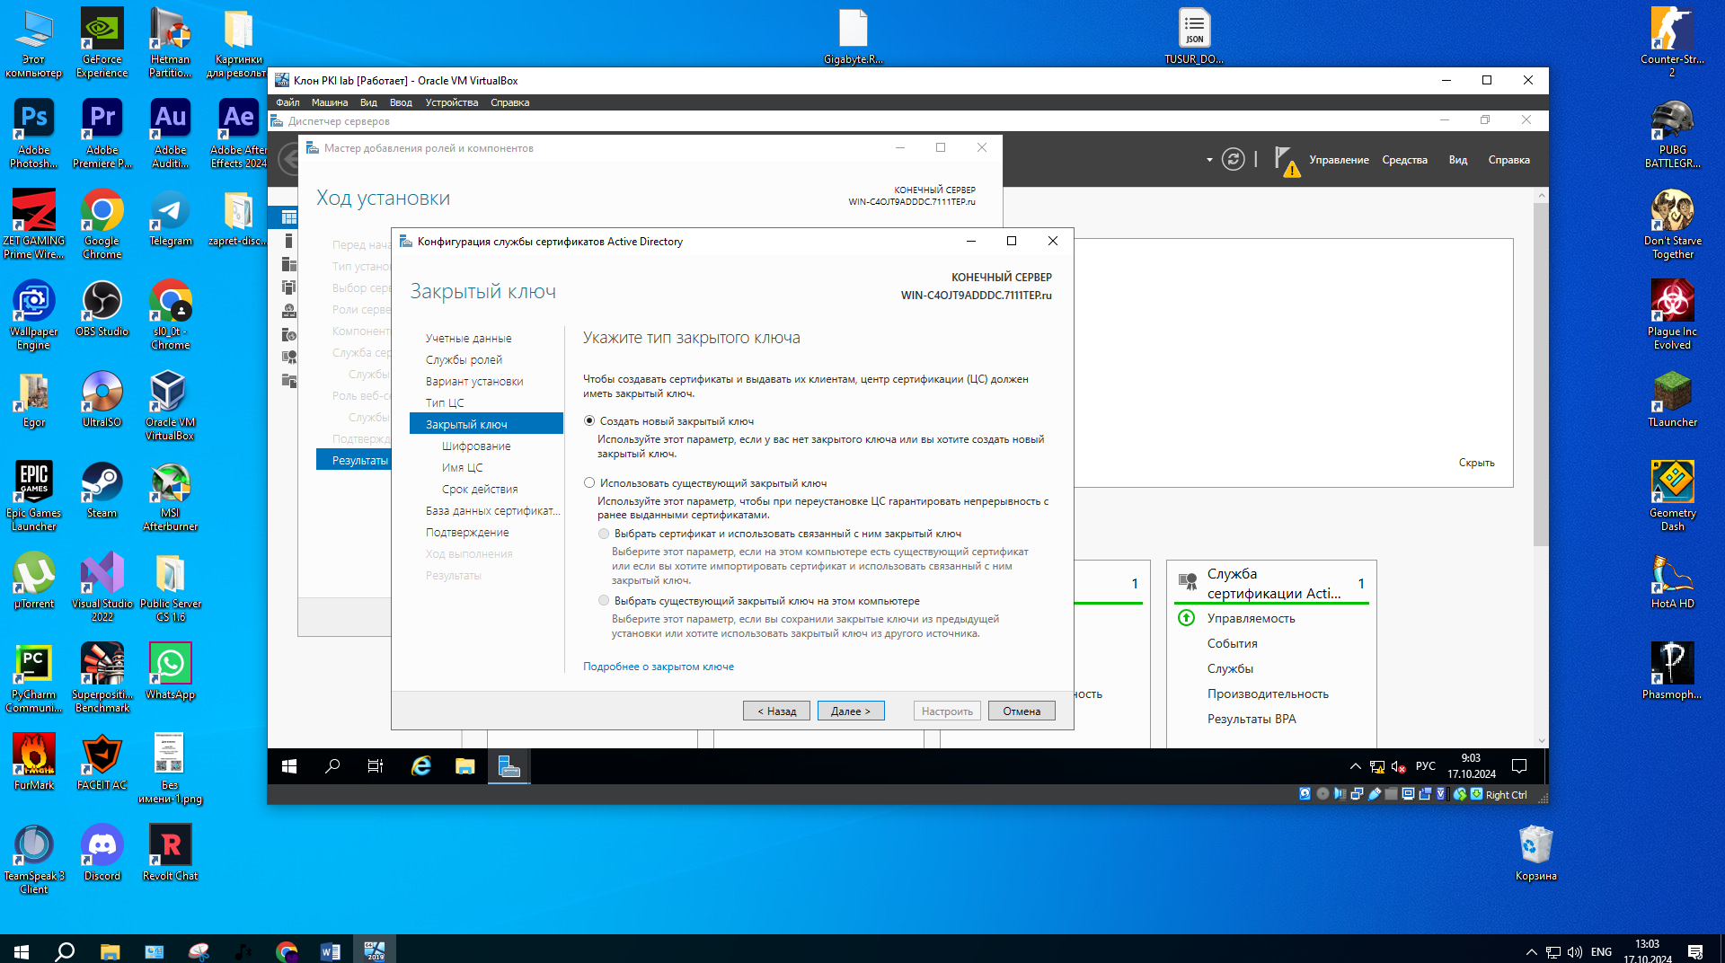Screen dimensions: 1725x963
Task: Launch Internet Explorer from guest taskbar
Action: 420,766
